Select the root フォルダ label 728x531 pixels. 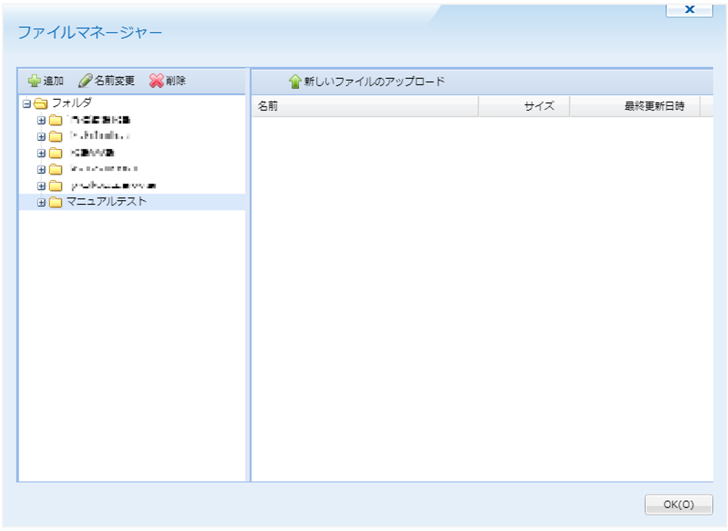71,103
